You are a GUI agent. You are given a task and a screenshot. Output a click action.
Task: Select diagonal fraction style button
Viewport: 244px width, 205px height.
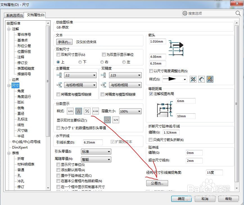(x=87, y=111)
